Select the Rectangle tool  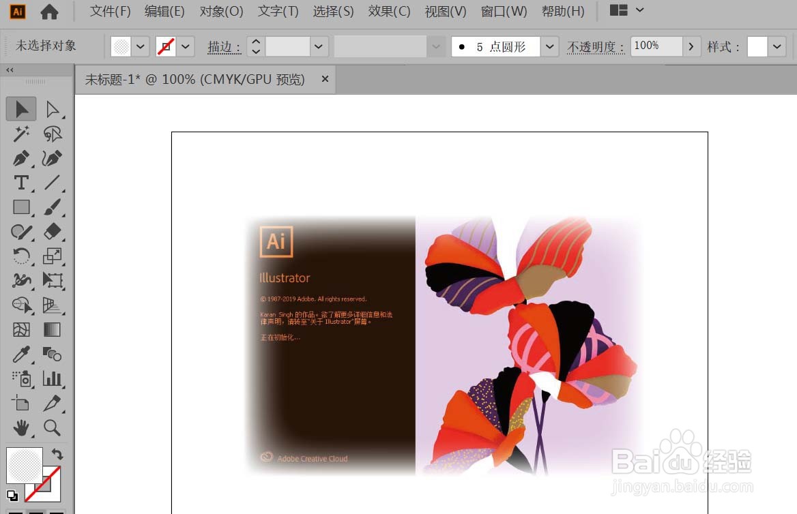[21, 207]
